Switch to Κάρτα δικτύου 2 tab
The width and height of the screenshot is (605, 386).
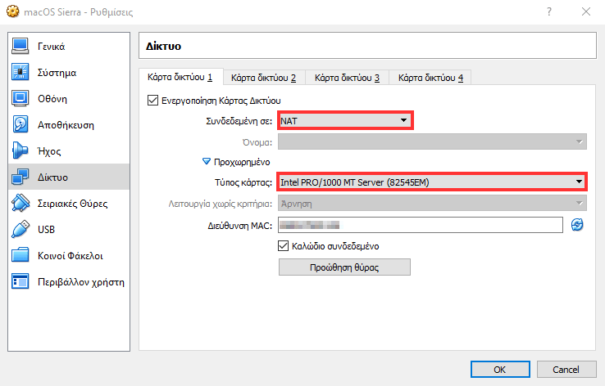tap(263, 78)
